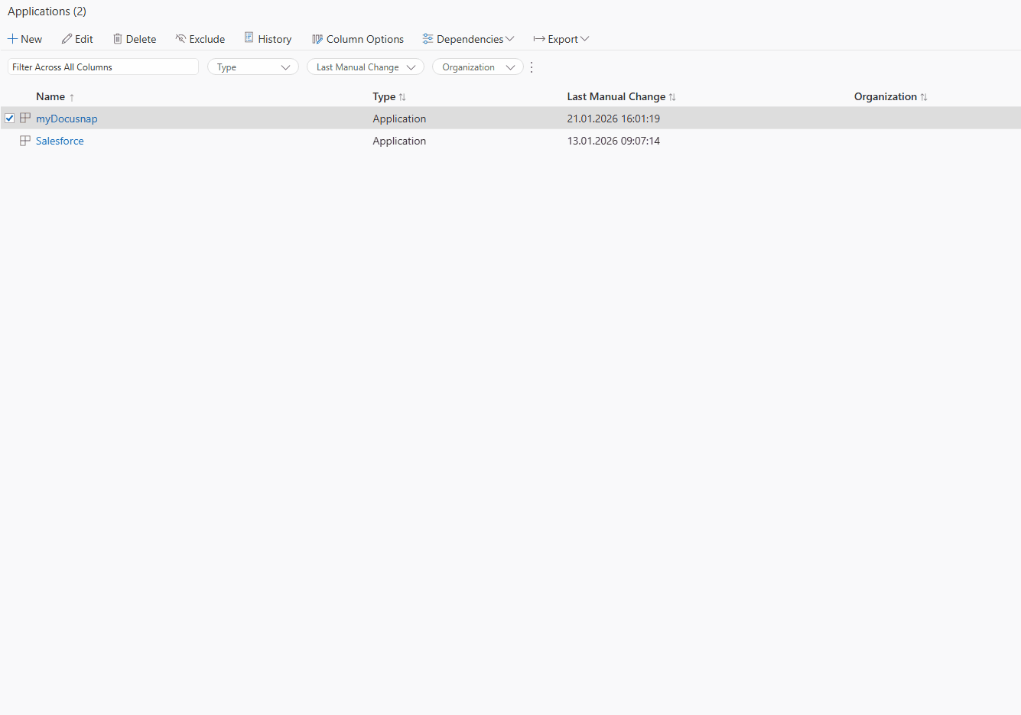1021x715 pixels.
Task: Click the New icon to add an application
Action: click(x=11, y=38)
